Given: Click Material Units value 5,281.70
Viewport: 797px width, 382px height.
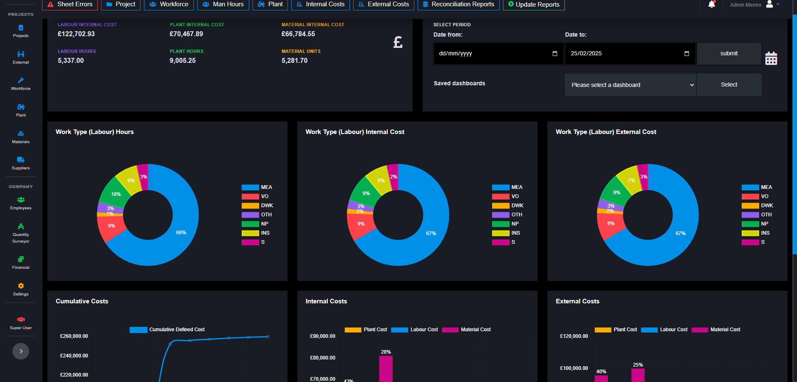Looking at the screenshot, I should coord(295,61).
